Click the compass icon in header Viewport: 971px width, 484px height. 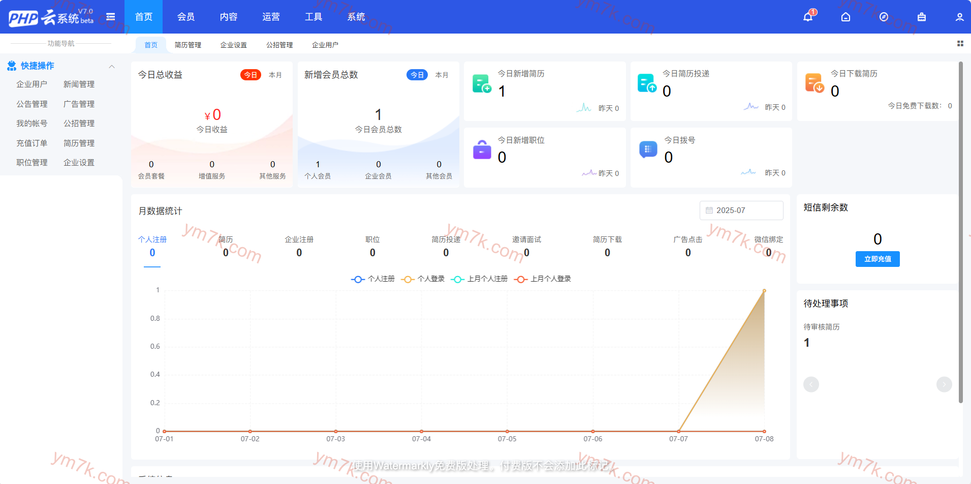884,17
